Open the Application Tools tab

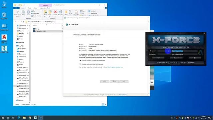click(45, 8)
